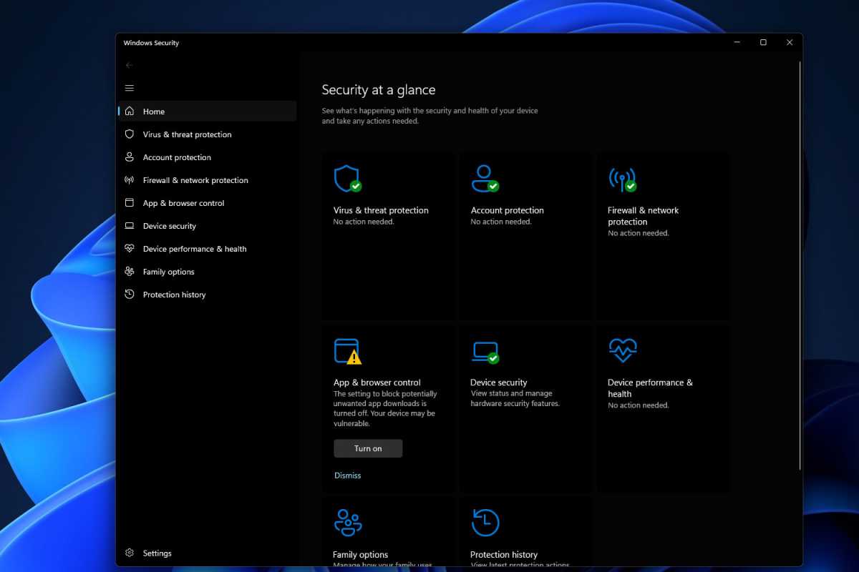
Task: Click the person icon beside Account protection in sidebar
Action: 129,157
